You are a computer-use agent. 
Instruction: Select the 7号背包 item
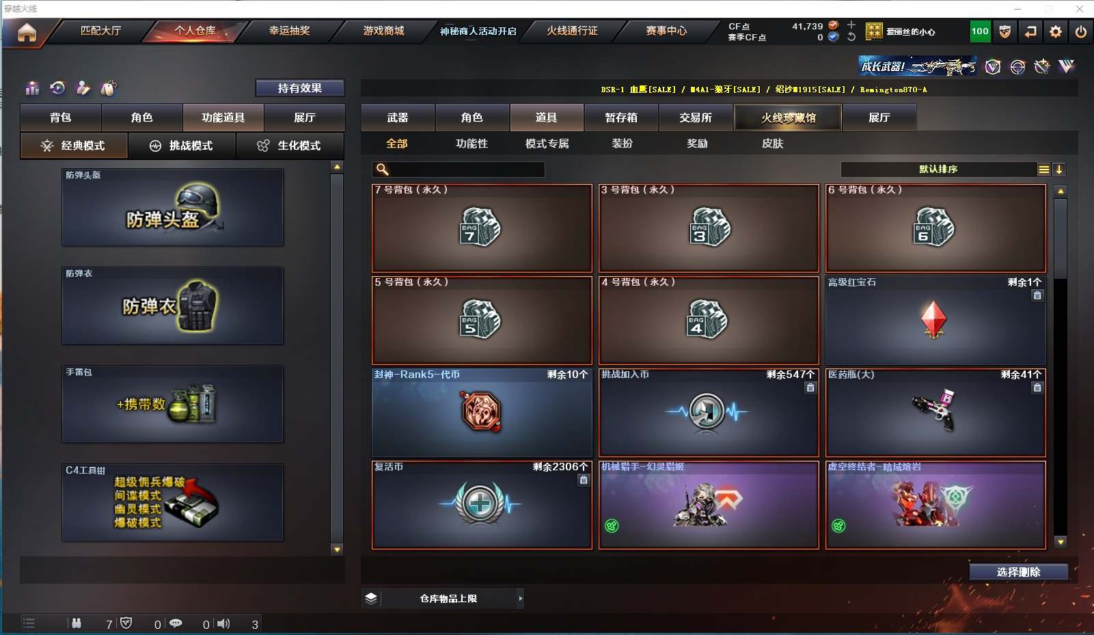[482, 228]
